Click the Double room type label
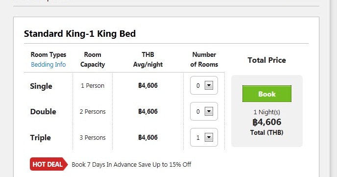Screen dimensions: 337x177 43,112
